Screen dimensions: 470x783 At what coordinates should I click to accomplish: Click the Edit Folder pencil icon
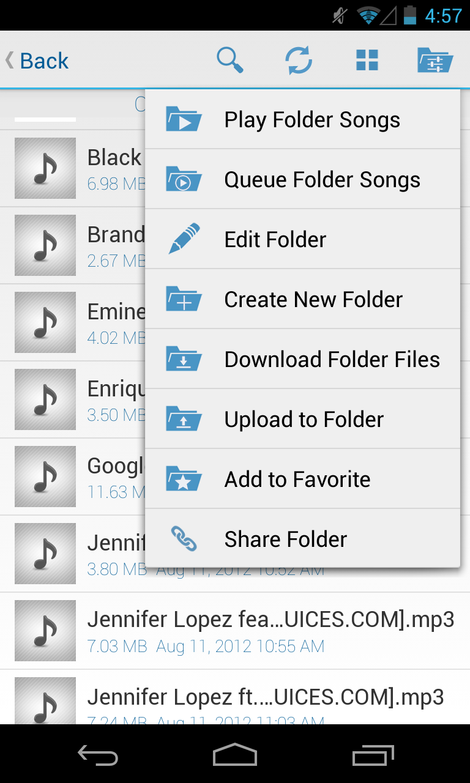184,239
